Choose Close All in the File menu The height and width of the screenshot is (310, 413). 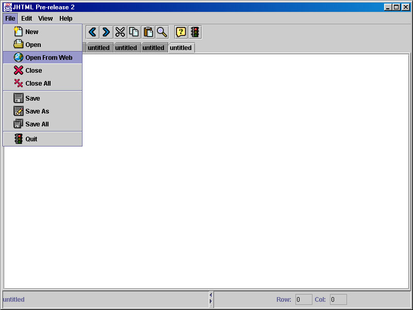[38, 84]
